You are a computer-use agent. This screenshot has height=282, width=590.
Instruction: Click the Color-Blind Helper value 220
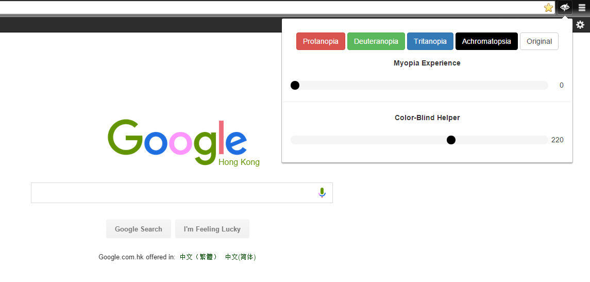pos(557,140)
